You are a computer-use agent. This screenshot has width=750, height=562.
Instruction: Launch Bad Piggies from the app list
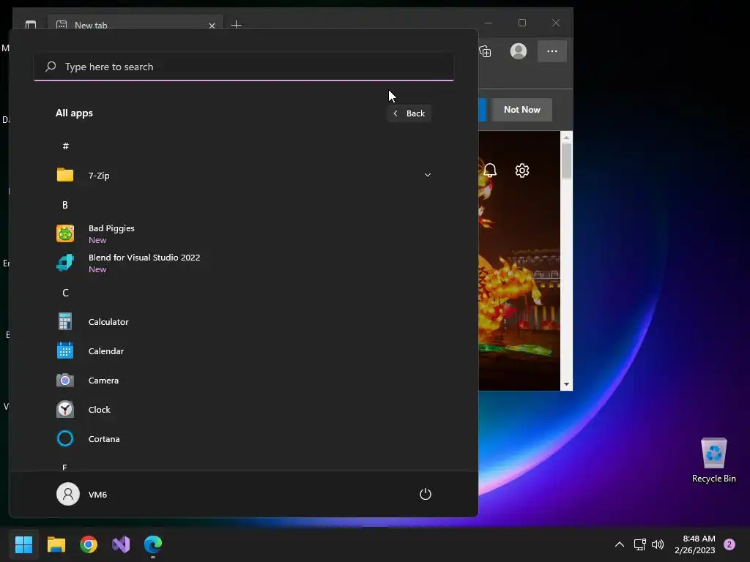[243, 233]
